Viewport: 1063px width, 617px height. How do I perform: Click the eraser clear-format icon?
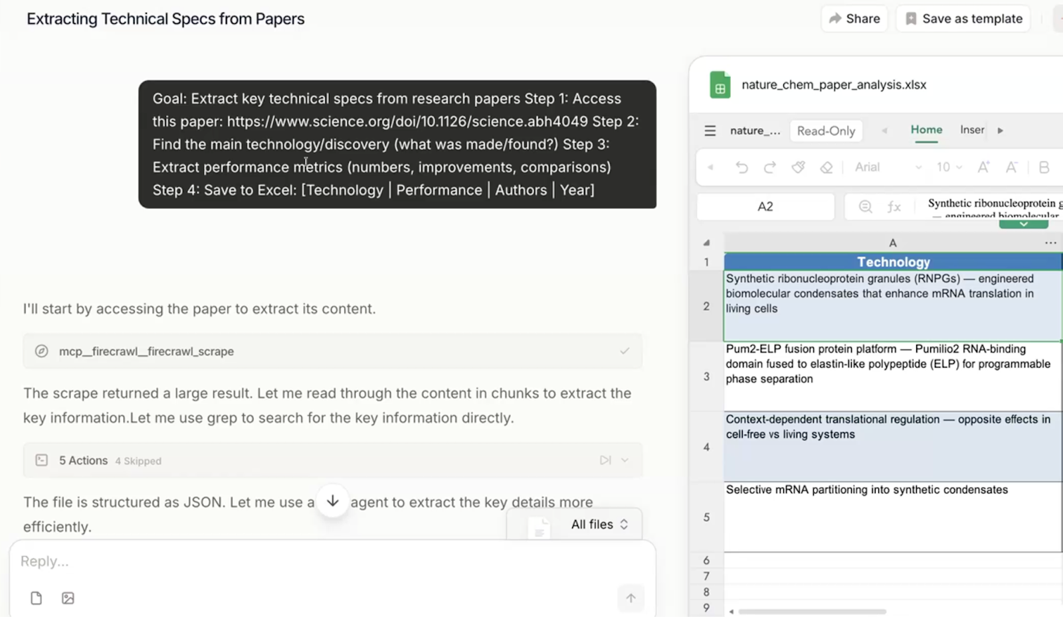[826, 167]
